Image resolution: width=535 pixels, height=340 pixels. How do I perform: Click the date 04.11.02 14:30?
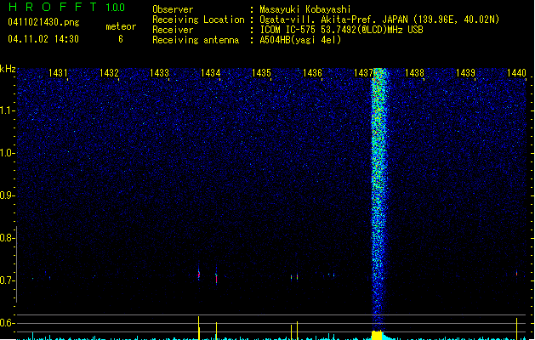coord(43,39)
